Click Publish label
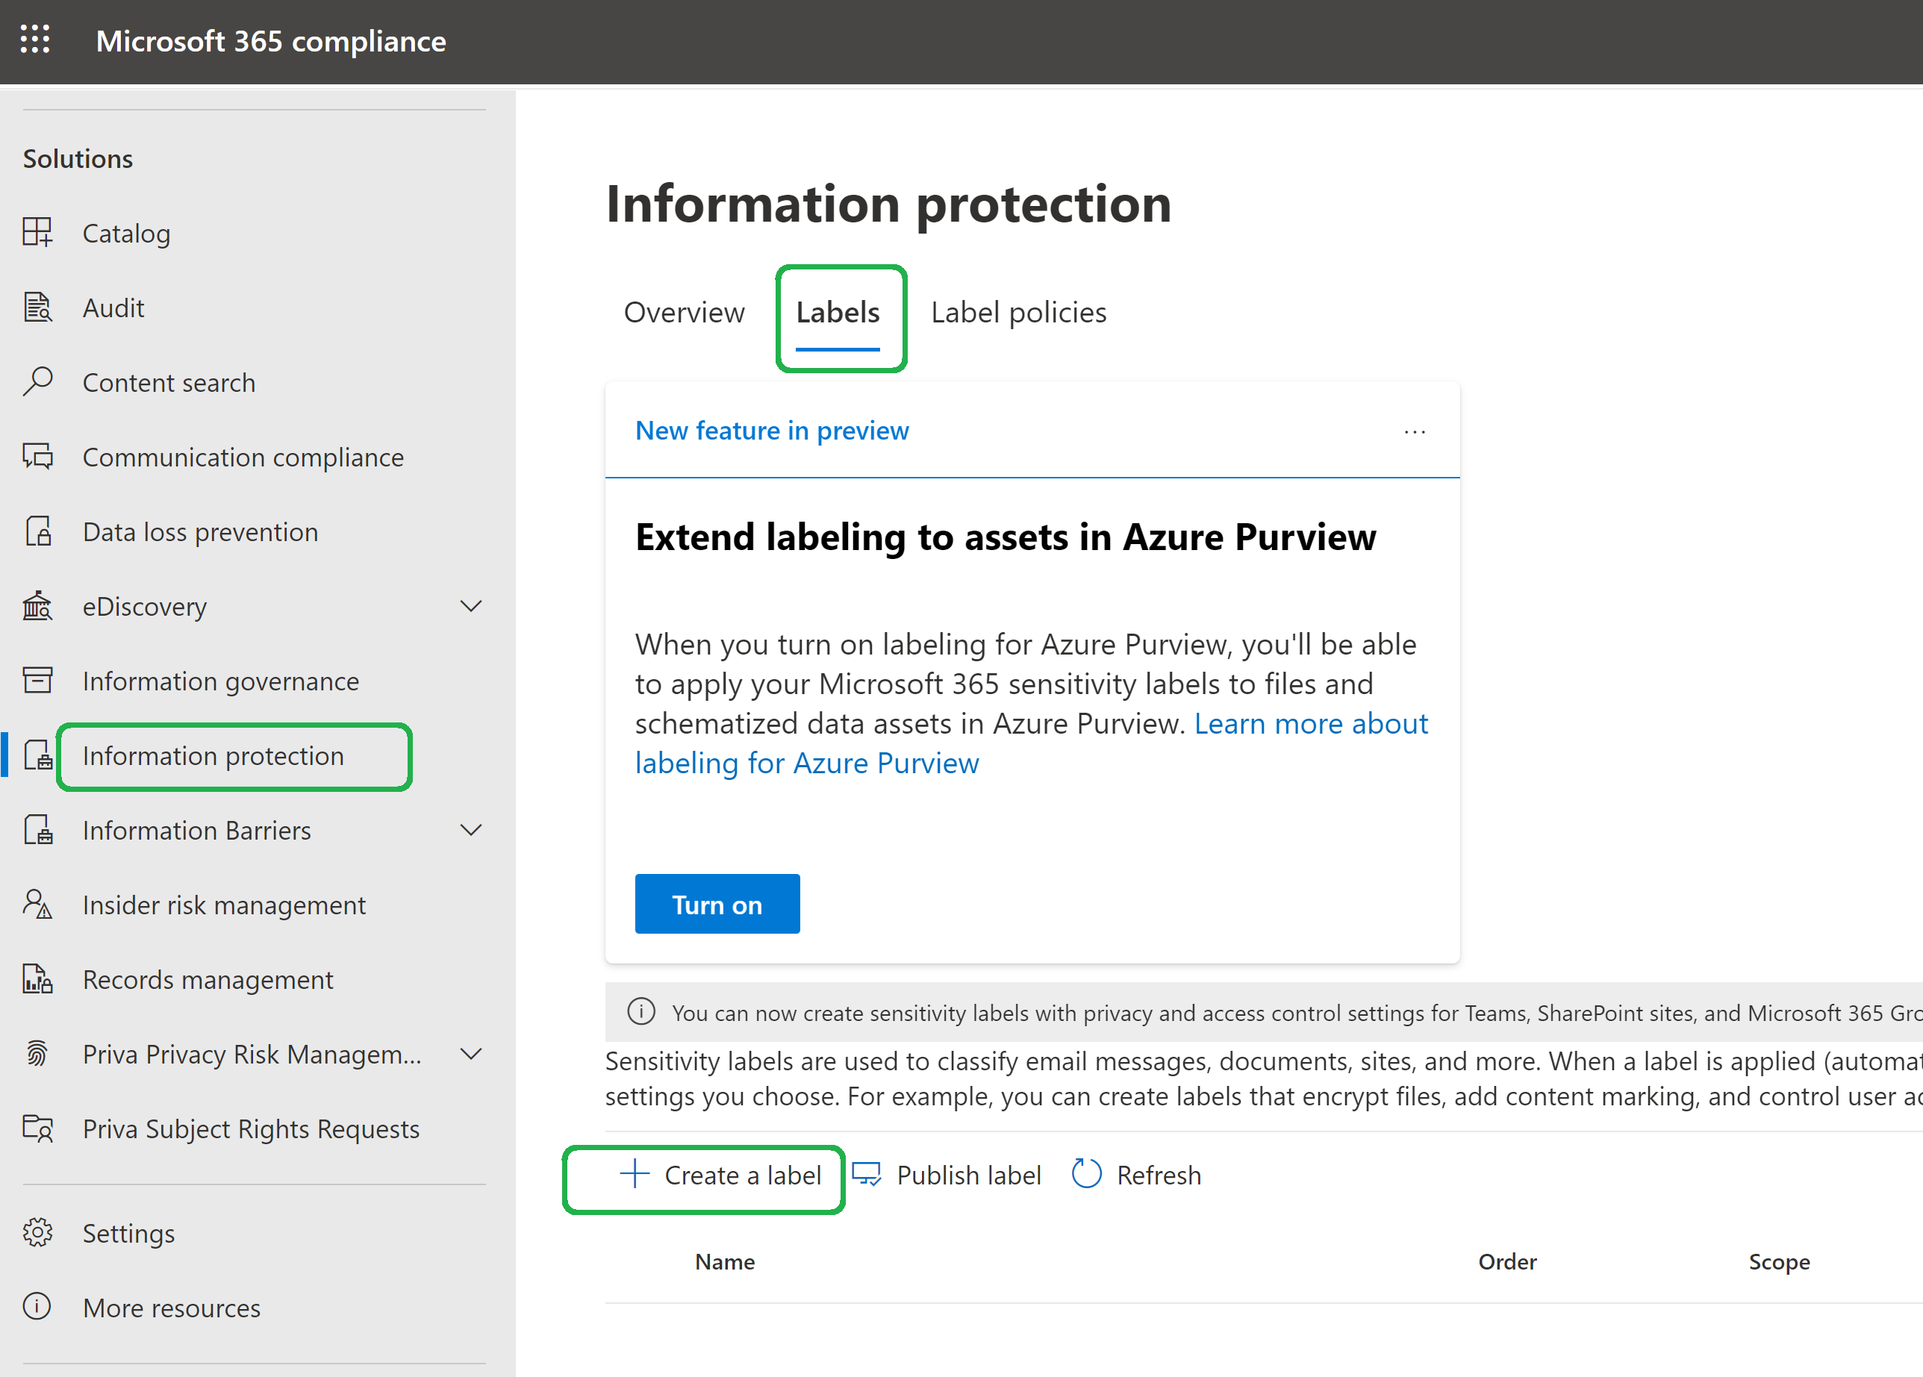This screenshot has height=1377, width=1923. (x=947, y=1174)
